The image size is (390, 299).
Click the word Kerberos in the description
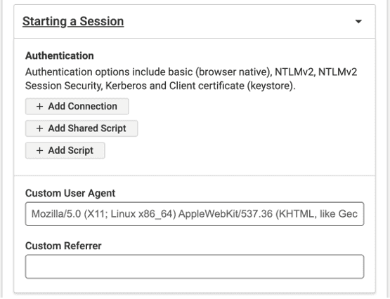[x=126, y=86]
